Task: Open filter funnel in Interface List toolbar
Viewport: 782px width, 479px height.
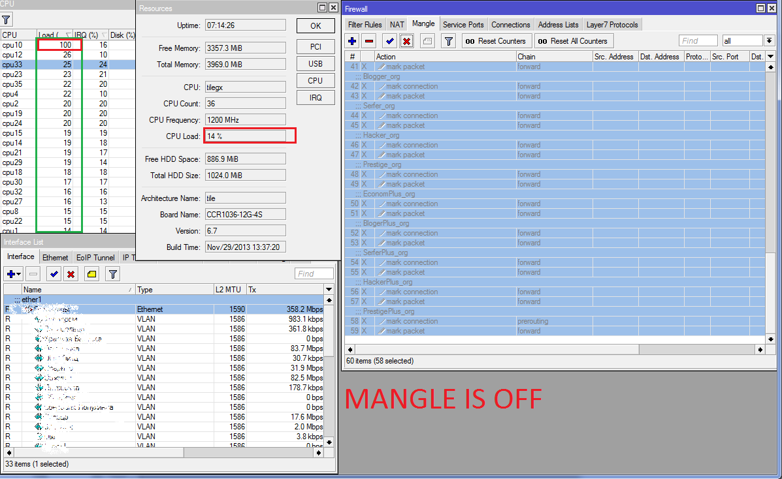Action: tap(113, 274)
